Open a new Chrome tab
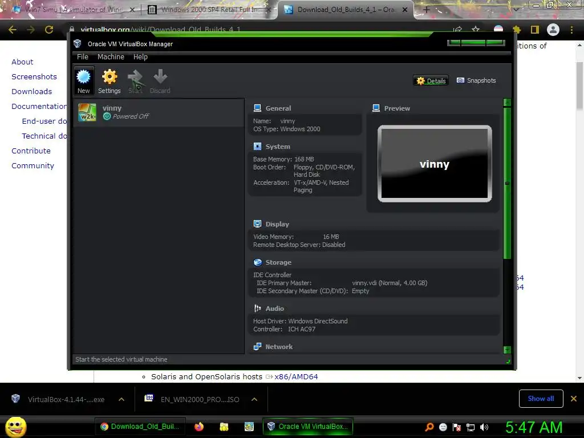 click(427, 10)
